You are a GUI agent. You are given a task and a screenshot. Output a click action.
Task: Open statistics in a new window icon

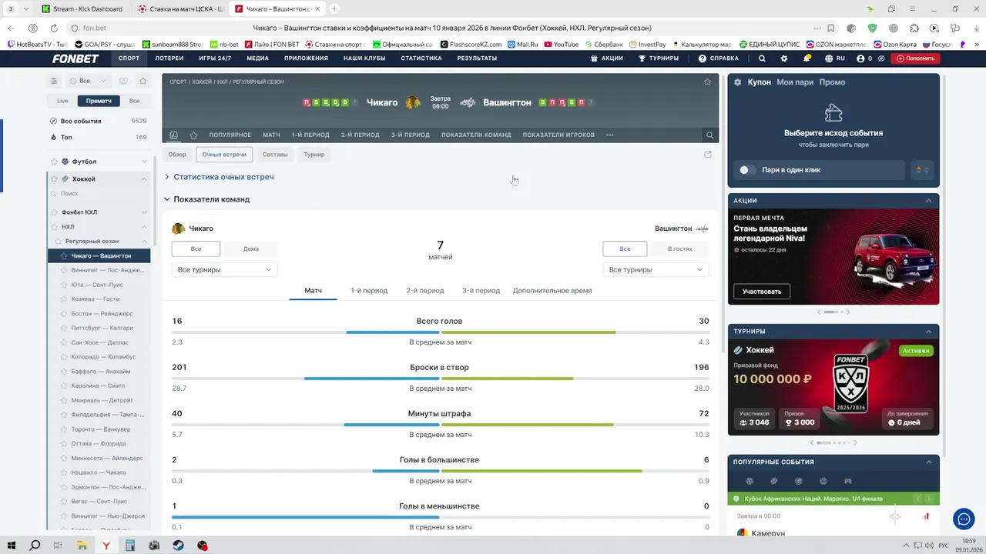pos(708,155)
